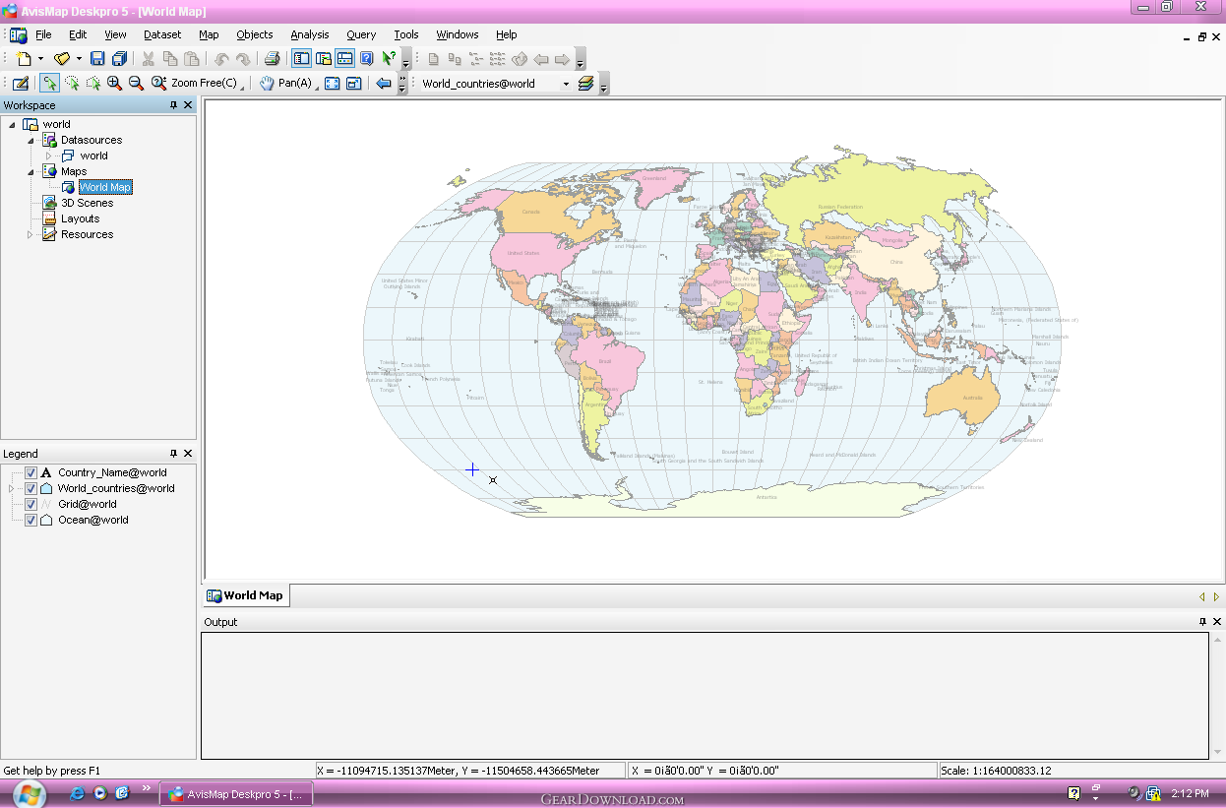Uncheck the World_countries@world layer checkbox
This screenshot has width=1226, height=808.
pyautogui.click(x=31, y=488)
